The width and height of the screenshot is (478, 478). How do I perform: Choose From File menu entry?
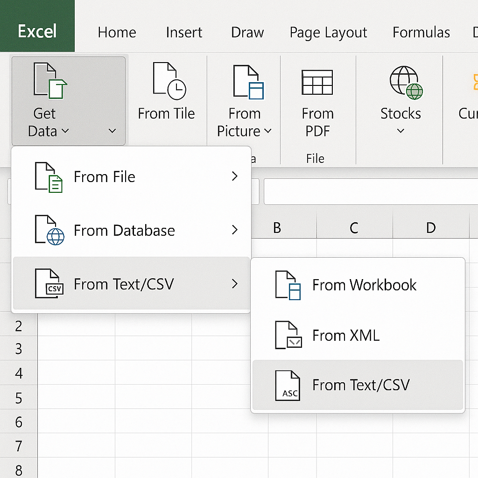click(x=131, y=177)
